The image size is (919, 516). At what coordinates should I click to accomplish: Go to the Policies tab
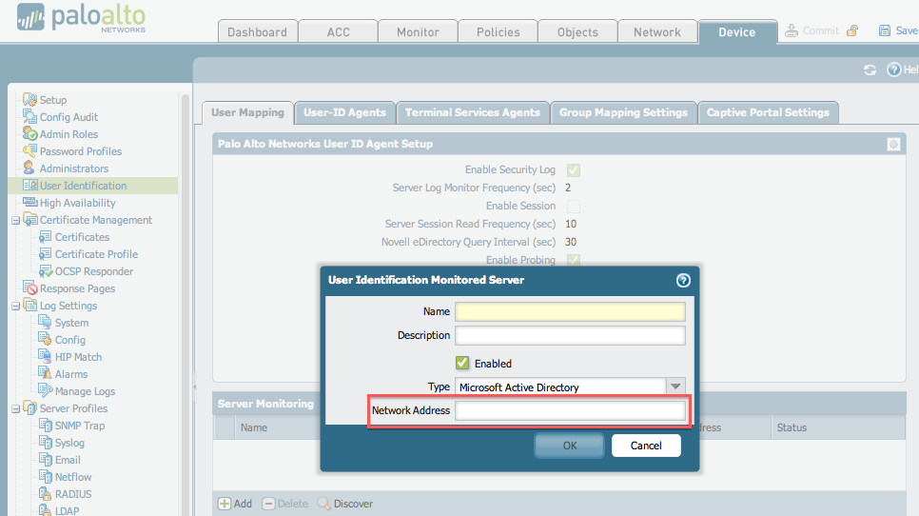[498, 31]
